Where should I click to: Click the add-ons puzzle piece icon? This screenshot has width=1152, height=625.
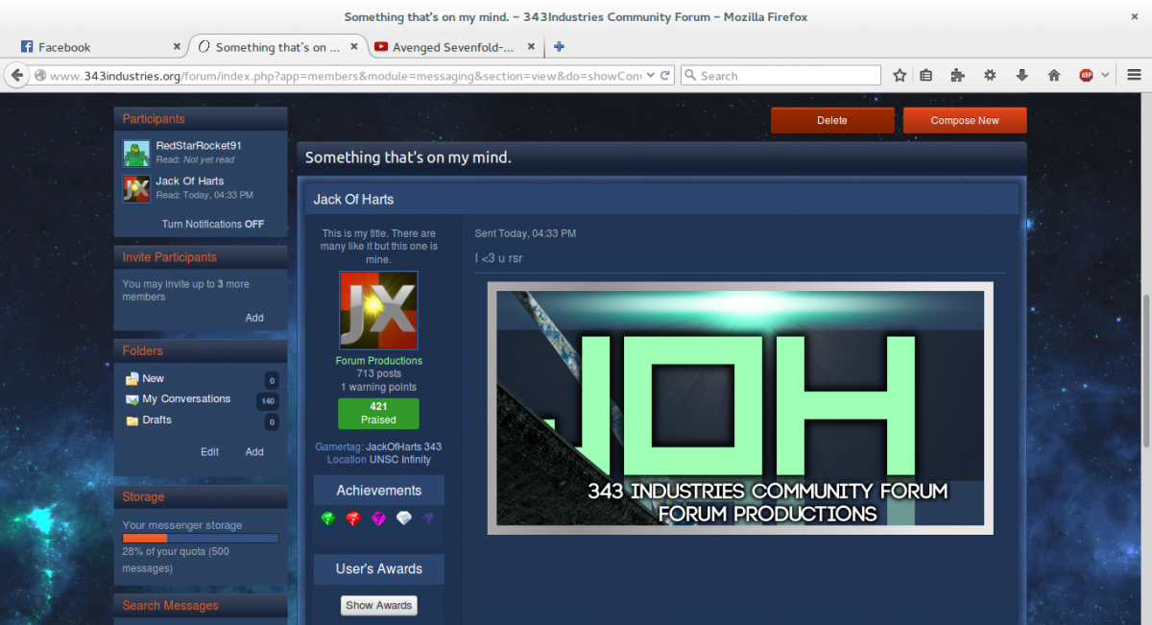click(x=957, y=75)
